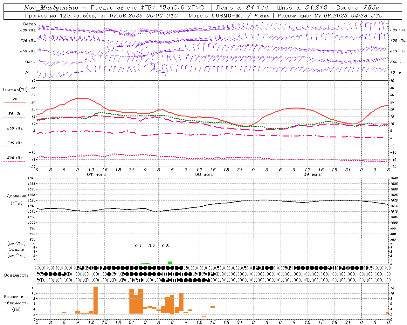Click the 700 гПа entry in temperature legend

pyautogui.click(x=15, y=143)
